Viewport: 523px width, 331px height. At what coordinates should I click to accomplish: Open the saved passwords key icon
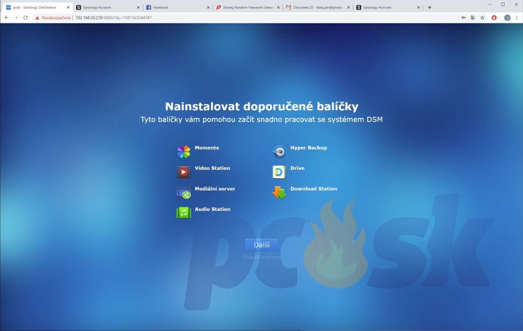click(x=464, y=18)
